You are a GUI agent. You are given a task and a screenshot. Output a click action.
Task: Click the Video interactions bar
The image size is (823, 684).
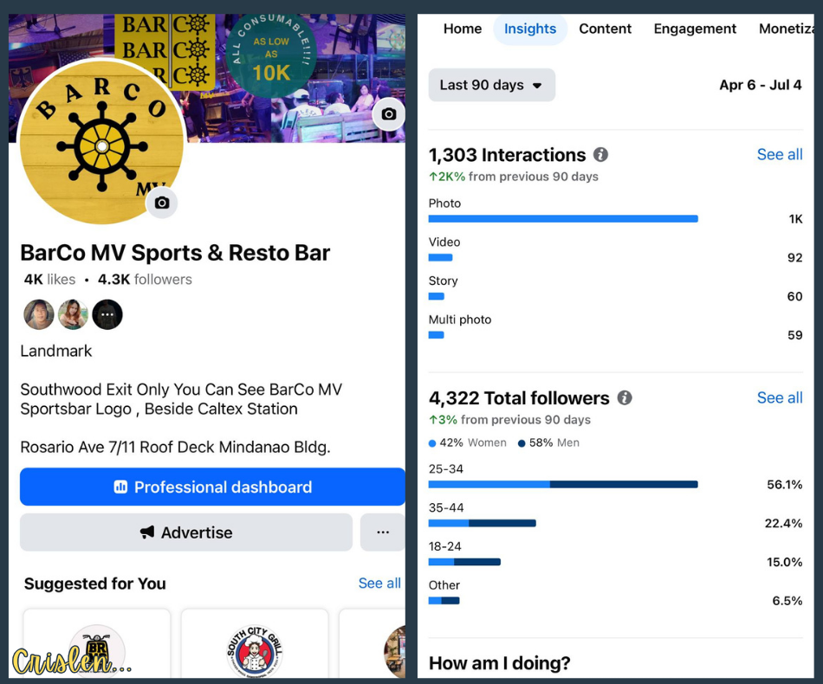pyautogui.click(x=440, y=257)
